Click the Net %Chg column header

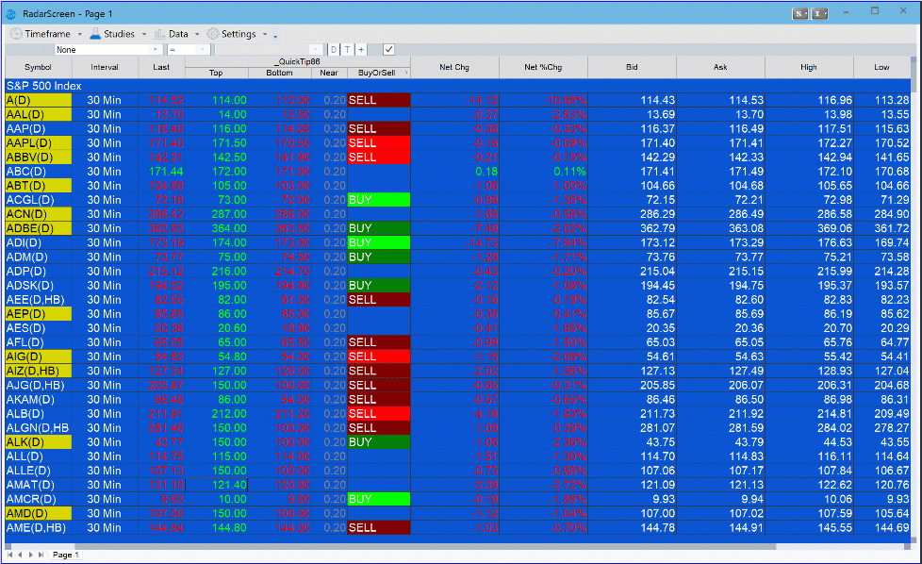pyautogui.click(x=543, y=68)
